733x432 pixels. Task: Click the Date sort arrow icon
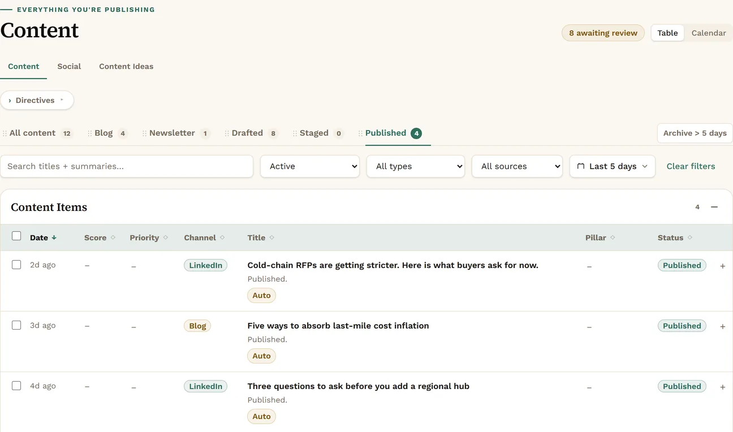coord(54,237)
